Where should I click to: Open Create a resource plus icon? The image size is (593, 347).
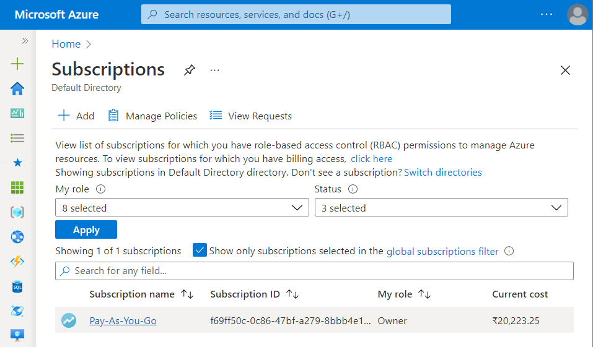pos(17,64)
